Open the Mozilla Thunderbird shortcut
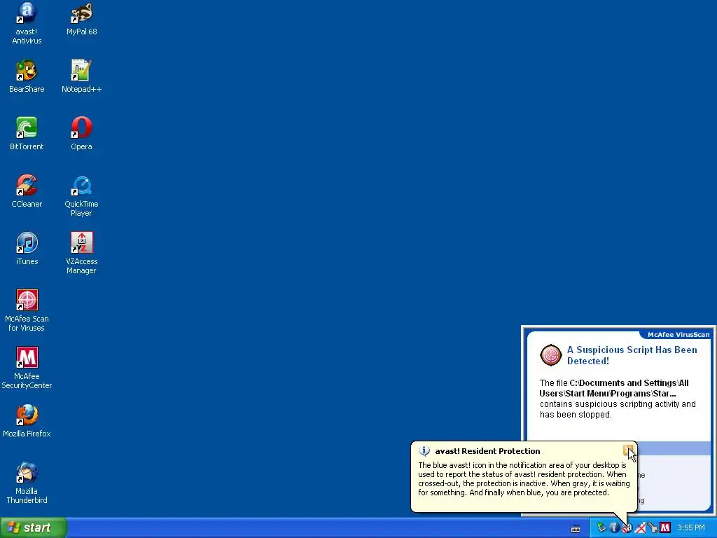This screenshot has width=717, height=538. point(27,483)
